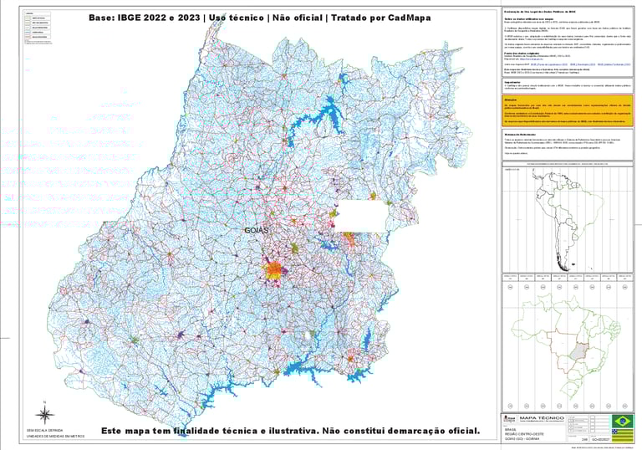Viewport: 642px width, 450px height.
Task: Click the orange Goiânia urban area
Action: click(x=274, y=270)
